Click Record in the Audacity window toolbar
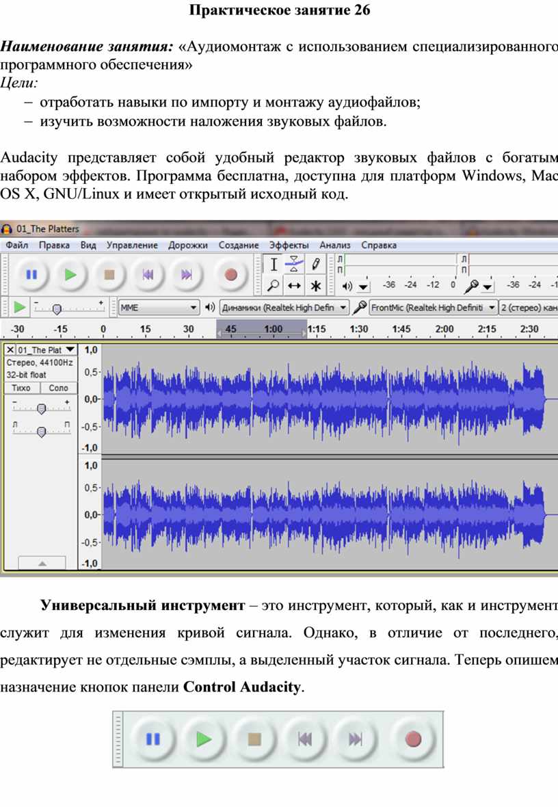558x807 pixels. (230, 275)
